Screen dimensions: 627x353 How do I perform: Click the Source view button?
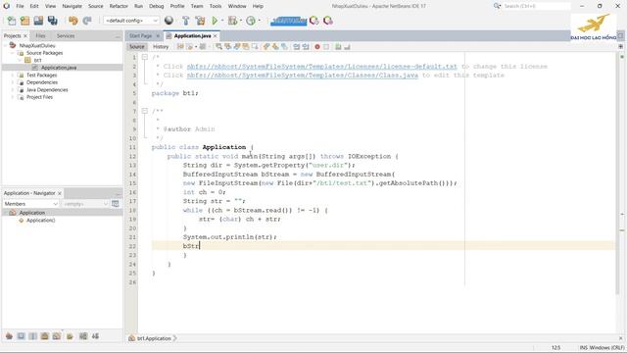(x=137, y=47)
